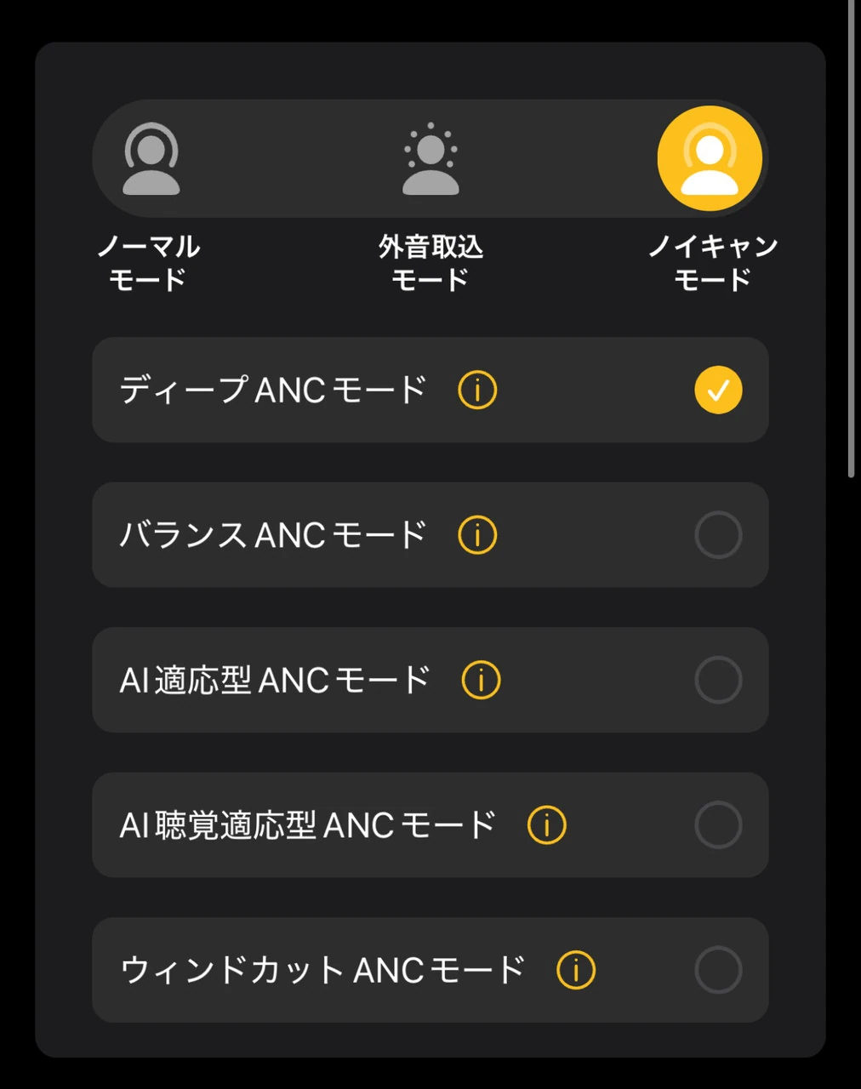The height and width of the screenshot is (1089, 861).
Task: Choose the ウィンドカットANCモード radio button
Action: [718, 970]
